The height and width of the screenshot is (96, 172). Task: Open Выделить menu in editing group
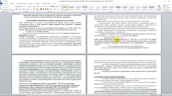pos(167,10)
